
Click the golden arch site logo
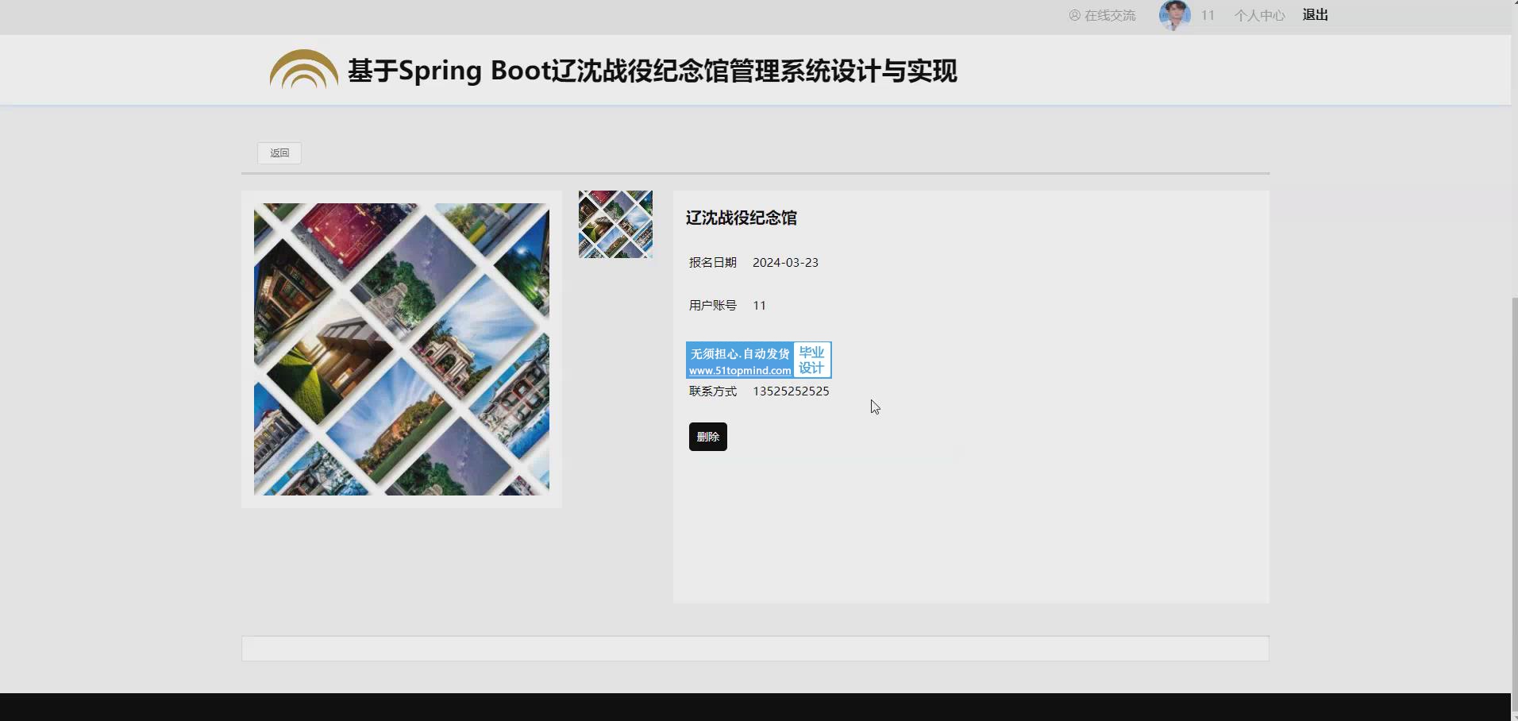[x=303, y=70]
